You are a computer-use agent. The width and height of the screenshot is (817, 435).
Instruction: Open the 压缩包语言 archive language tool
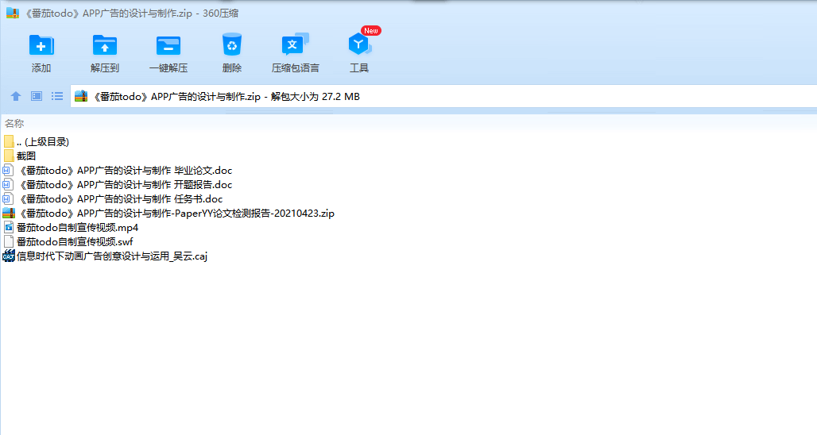pyautogui.click(x=295, y=44)
